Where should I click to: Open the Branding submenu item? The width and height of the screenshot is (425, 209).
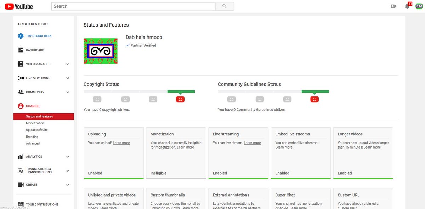32,137
